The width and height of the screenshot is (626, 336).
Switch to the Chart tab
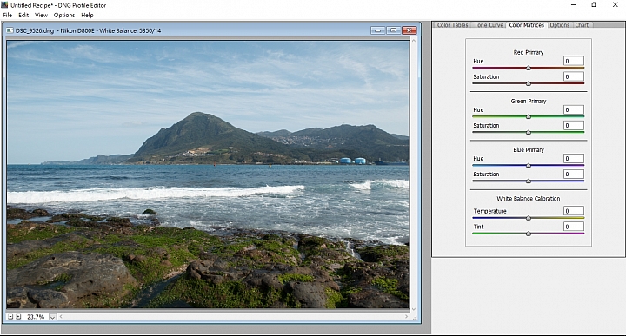tap(582, 25)
